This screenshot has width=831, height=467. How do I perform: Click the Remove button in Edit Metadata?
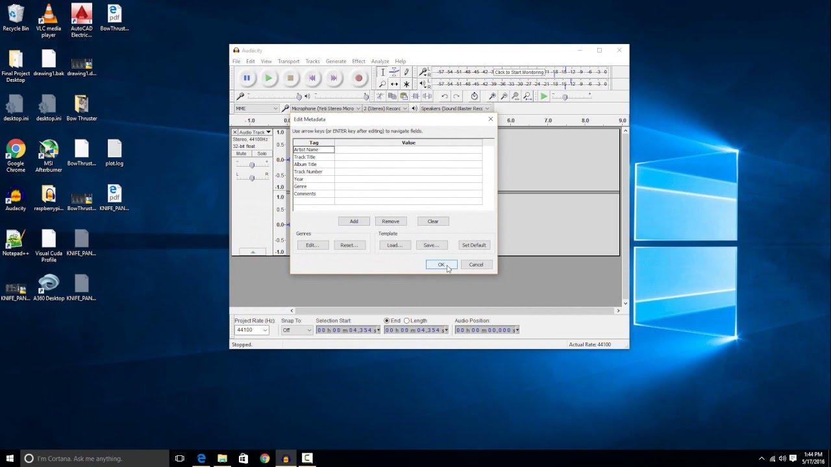point(391,221)
